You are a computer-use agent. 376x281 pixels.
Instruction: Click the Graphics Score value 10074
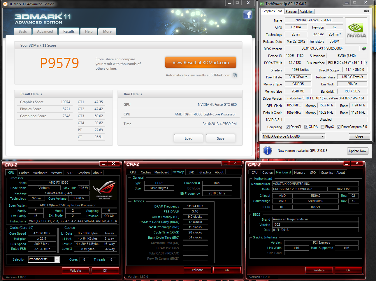pyautogui.click(x=65, y=102)
